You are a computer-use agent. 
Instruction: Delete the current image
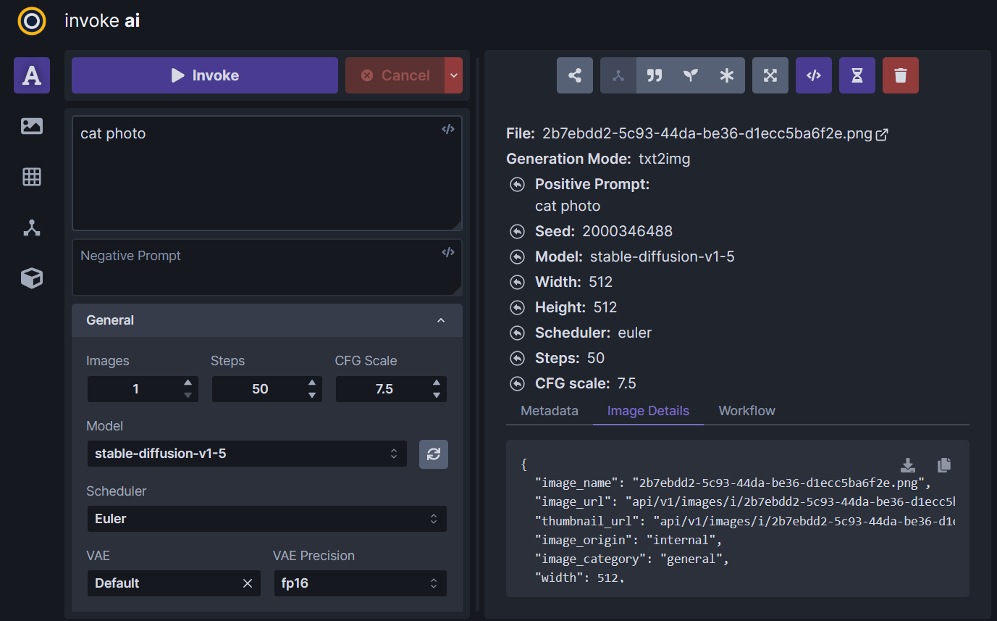click(x=901, y=75)
